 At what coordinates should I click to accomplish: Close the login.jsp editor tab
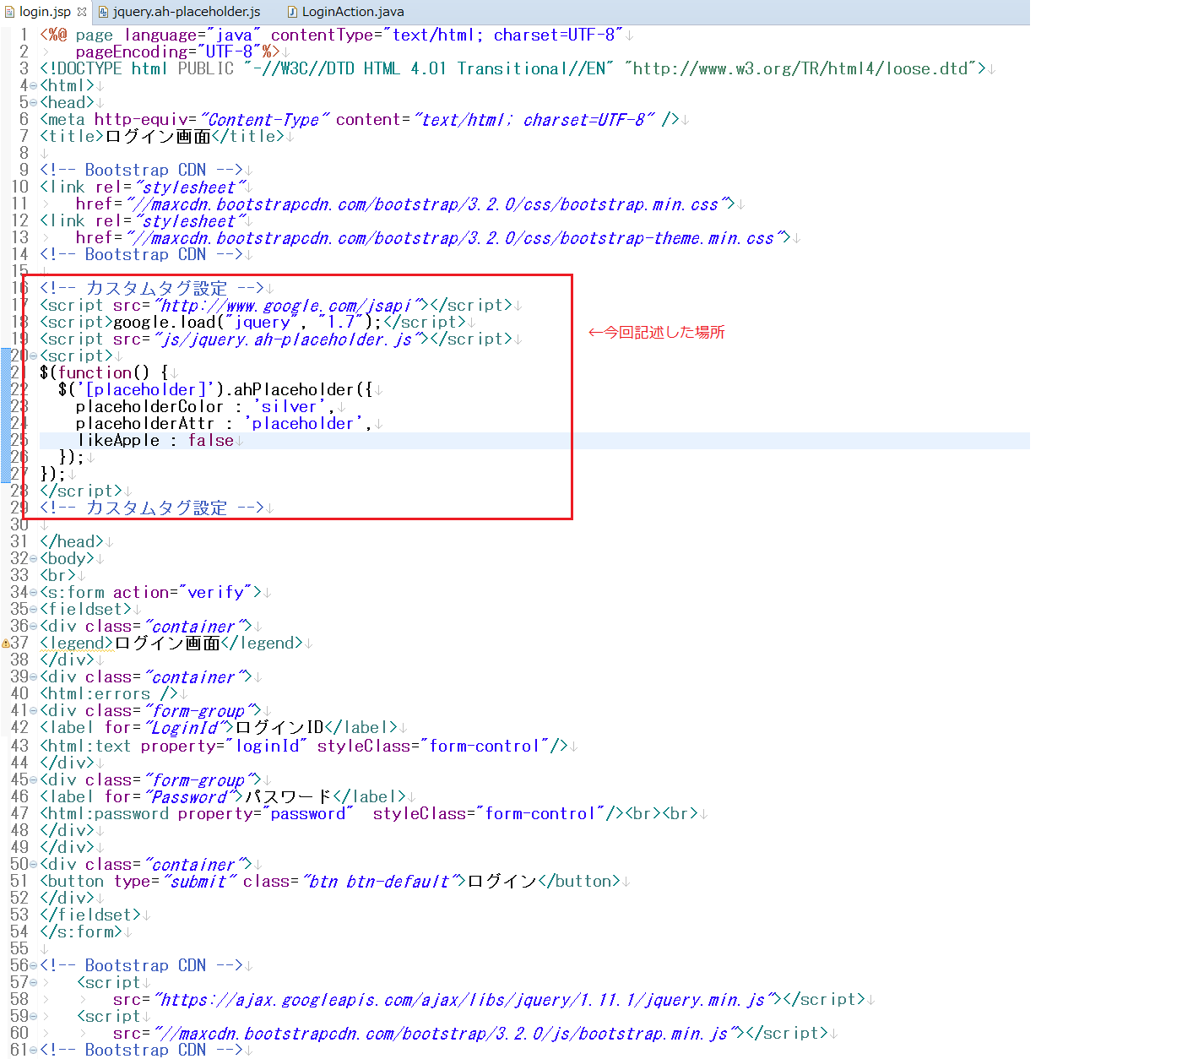81,12
